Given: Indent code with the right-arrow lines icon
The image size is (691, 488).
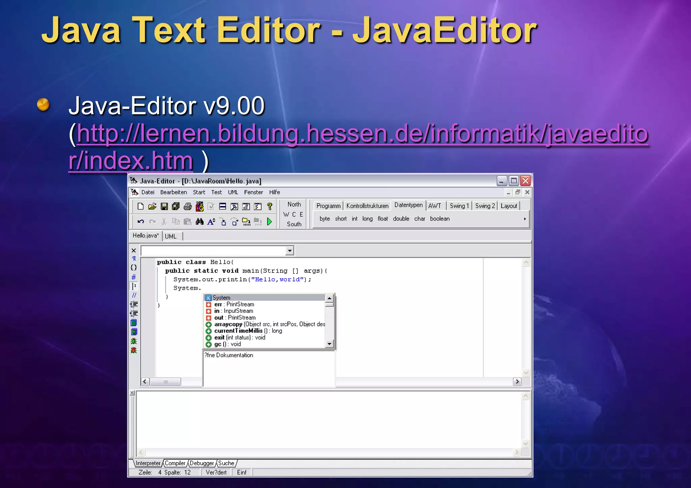Looking at the screenshot, I should 134,304.
